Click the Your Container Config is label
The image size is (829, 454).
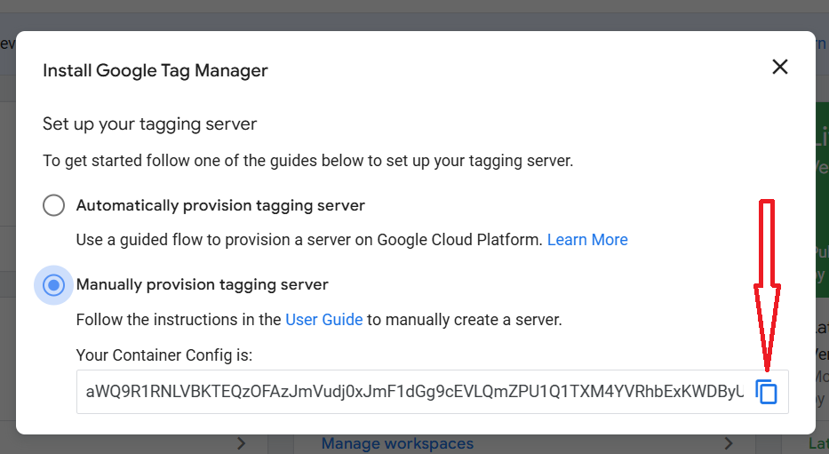pyautogui.click(x=164, y=355)
